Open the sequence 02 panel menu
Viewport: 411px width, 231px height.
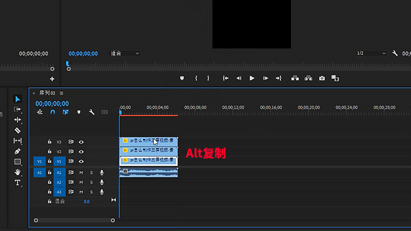[61, 93]
